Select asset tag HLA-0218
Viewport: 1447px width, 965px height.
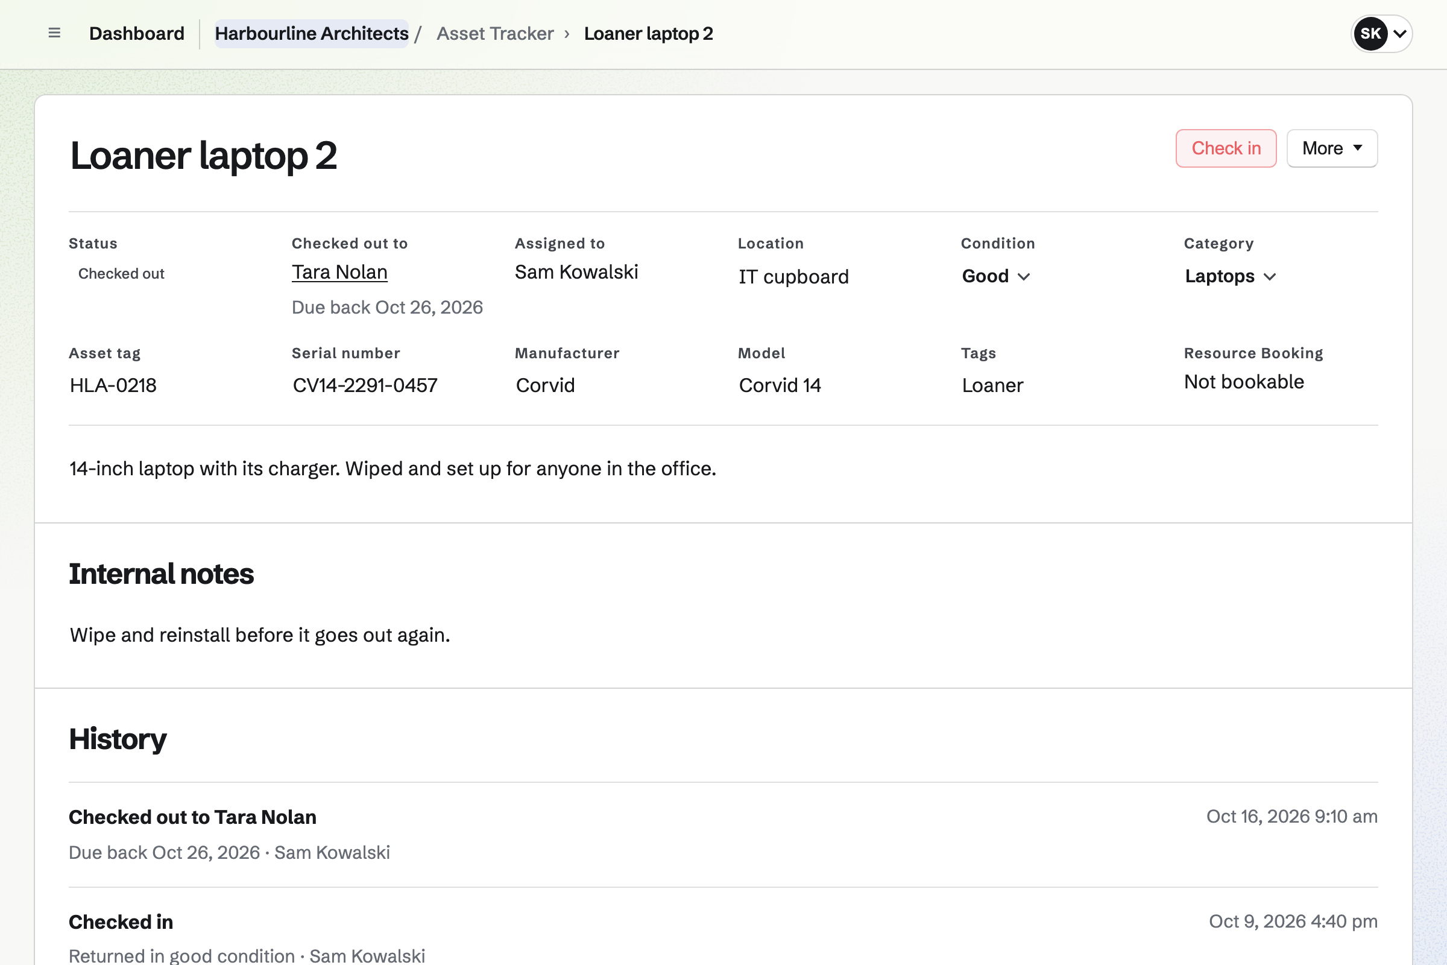(x=113, y=385)
